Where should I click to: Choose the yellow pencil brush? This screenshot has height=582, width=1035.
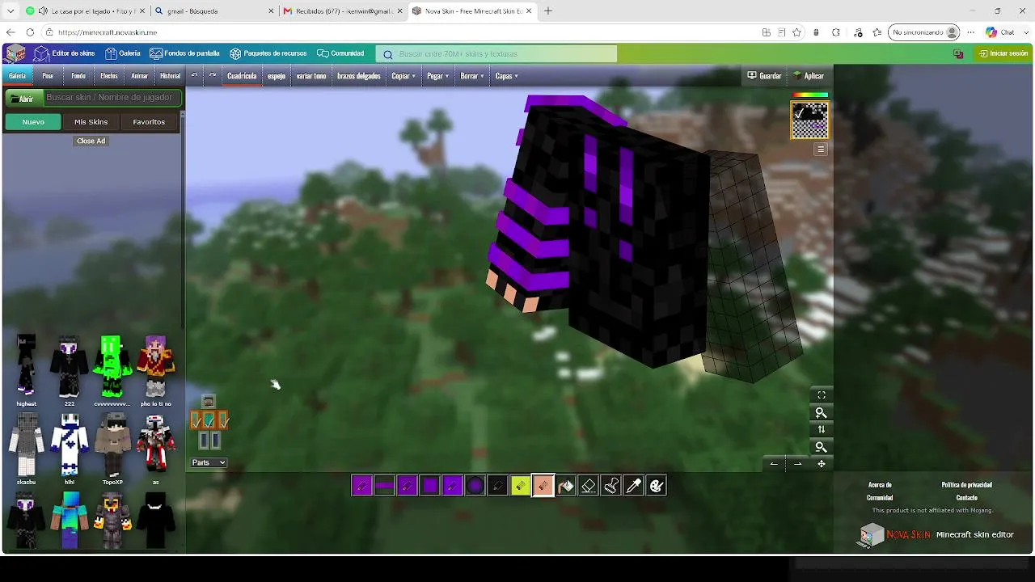pos(521,486)
